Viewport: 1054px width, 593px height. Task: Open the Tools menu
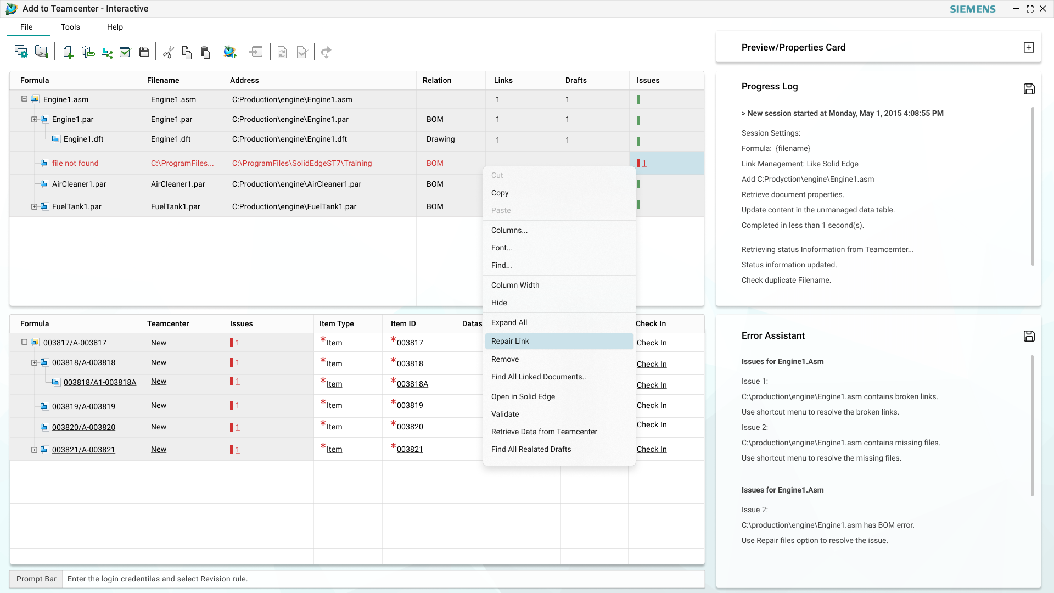pos(70,27)
